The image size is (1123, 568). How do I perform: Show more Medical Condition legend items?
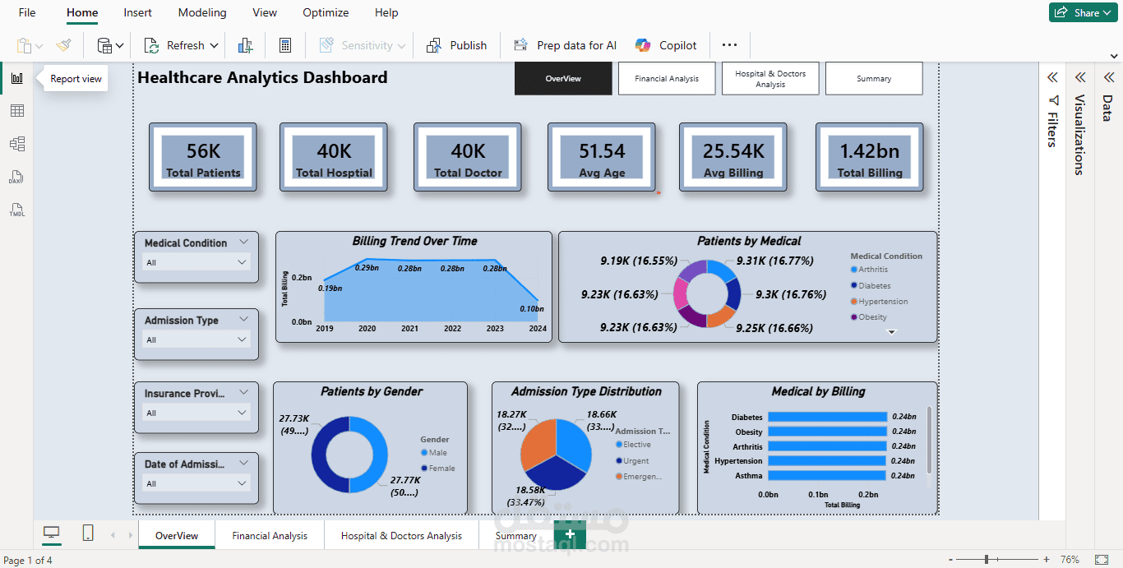891,332
